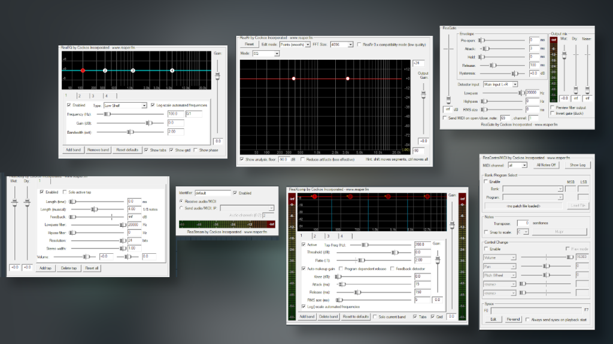Click the output Gain slider in ReaEQ
613x344 pixels.
tap(217, 75)
